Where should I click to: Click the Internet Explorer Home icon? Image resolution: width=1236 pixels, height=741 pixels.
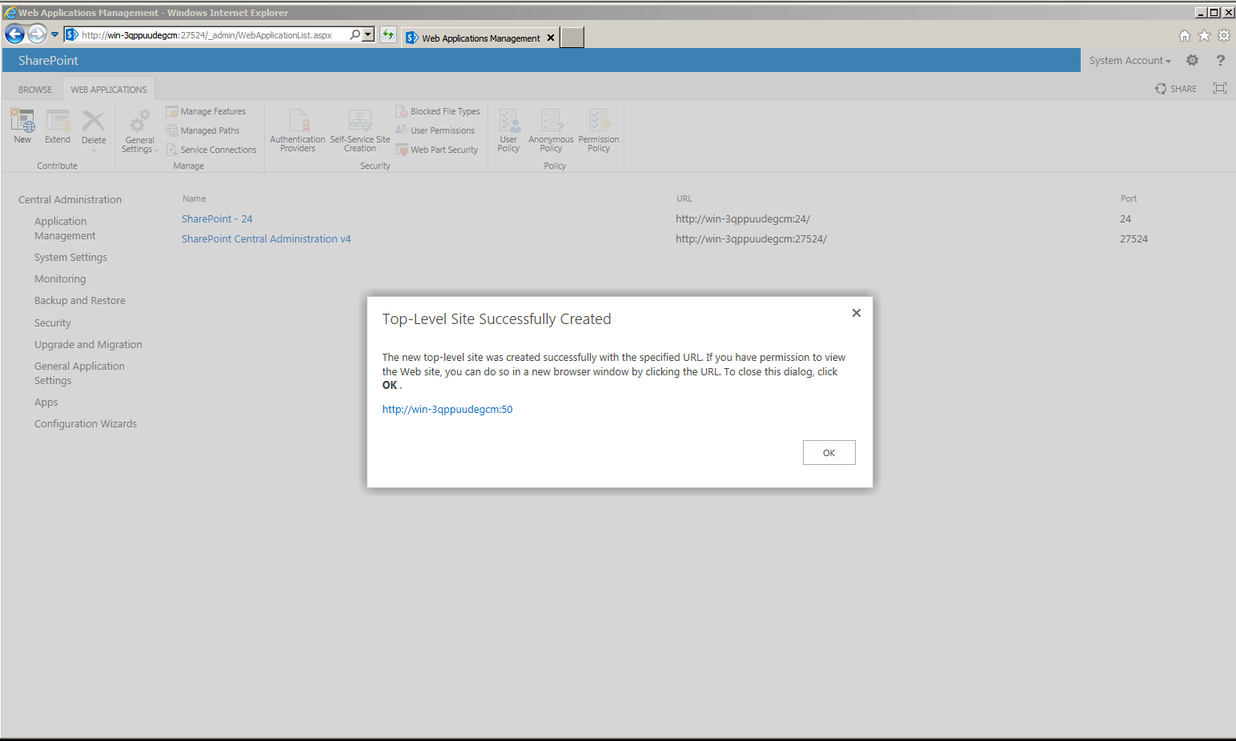tap(1185, 35)
